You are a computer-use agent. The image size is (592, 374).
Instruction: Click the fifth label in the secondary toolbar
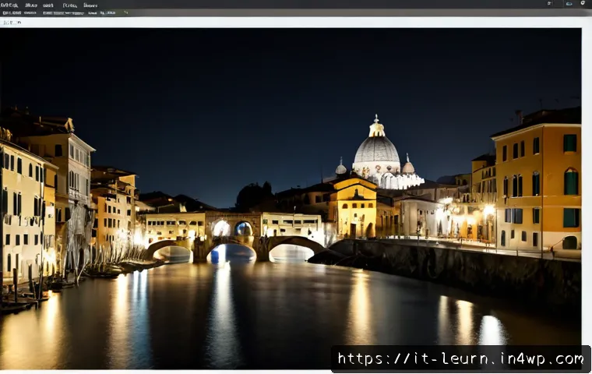(108, 12)
